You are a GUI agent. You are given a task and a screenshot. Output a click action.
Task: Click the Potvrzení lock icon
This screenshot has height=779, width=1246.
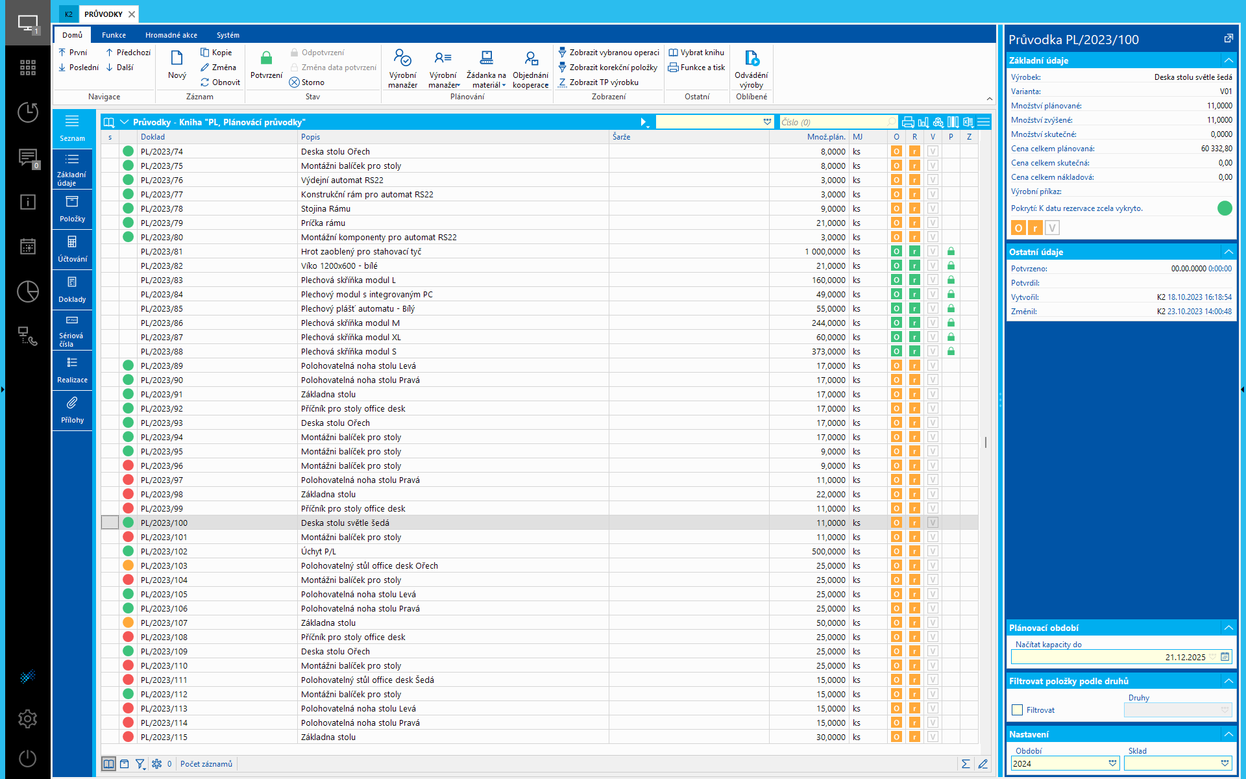click(x=266, y=59)
